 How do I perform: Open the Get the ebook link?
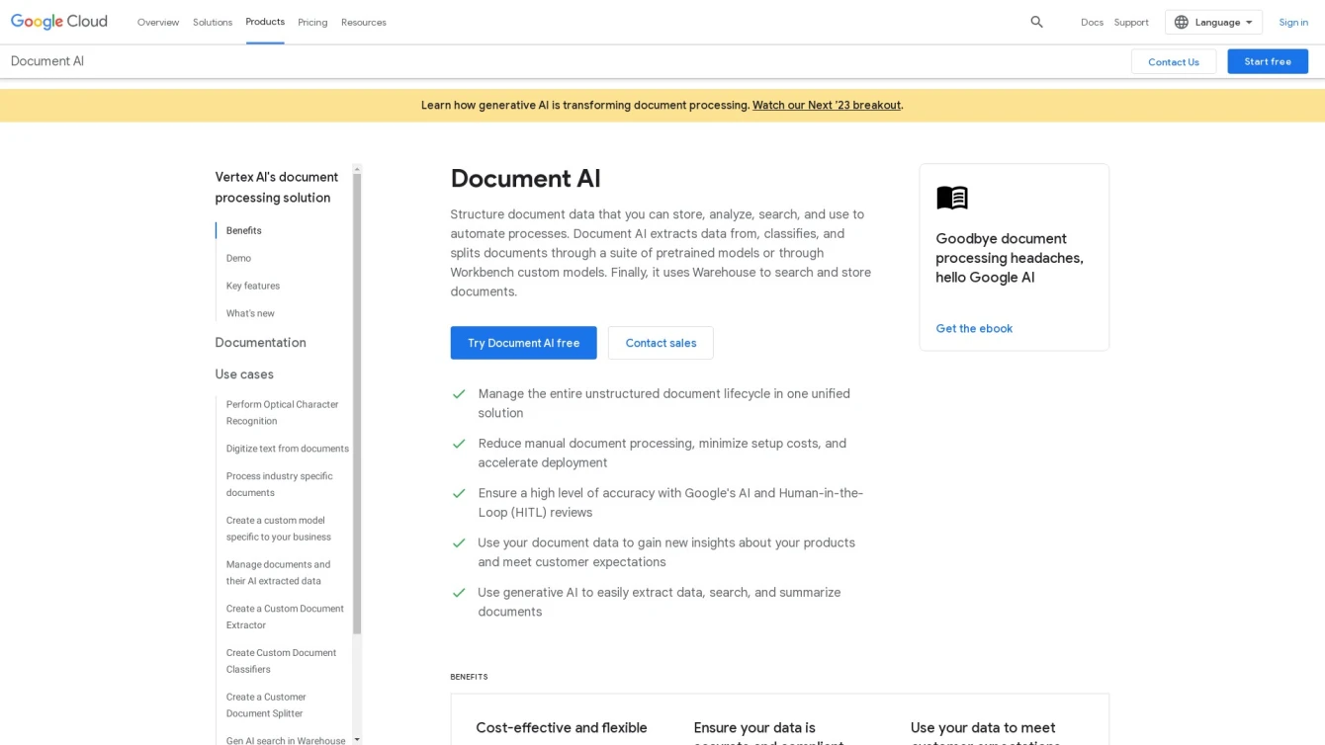click(974, 329)
